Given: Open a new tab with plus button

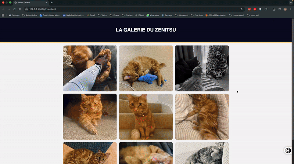Looking at the screenshot, I should pyautogui.click(x=52, y=3).
